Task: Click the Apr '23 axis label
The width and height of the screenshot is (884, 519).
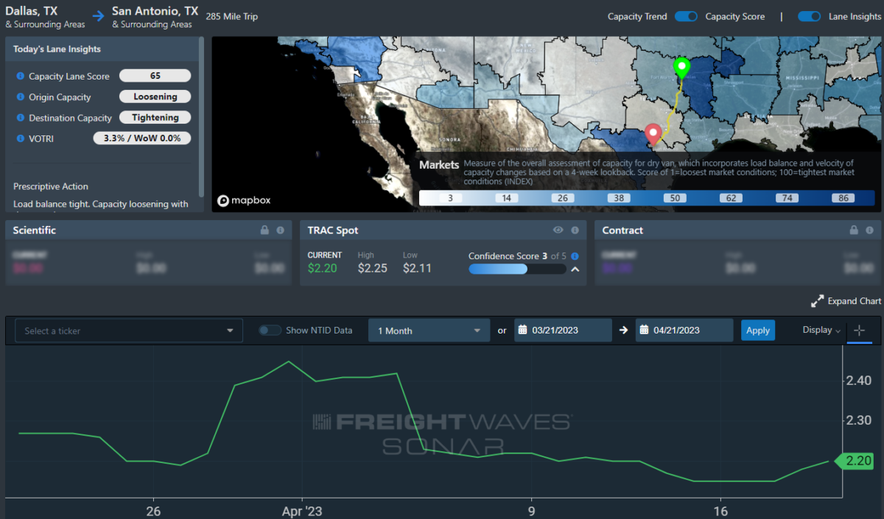Action: [303, 511]
